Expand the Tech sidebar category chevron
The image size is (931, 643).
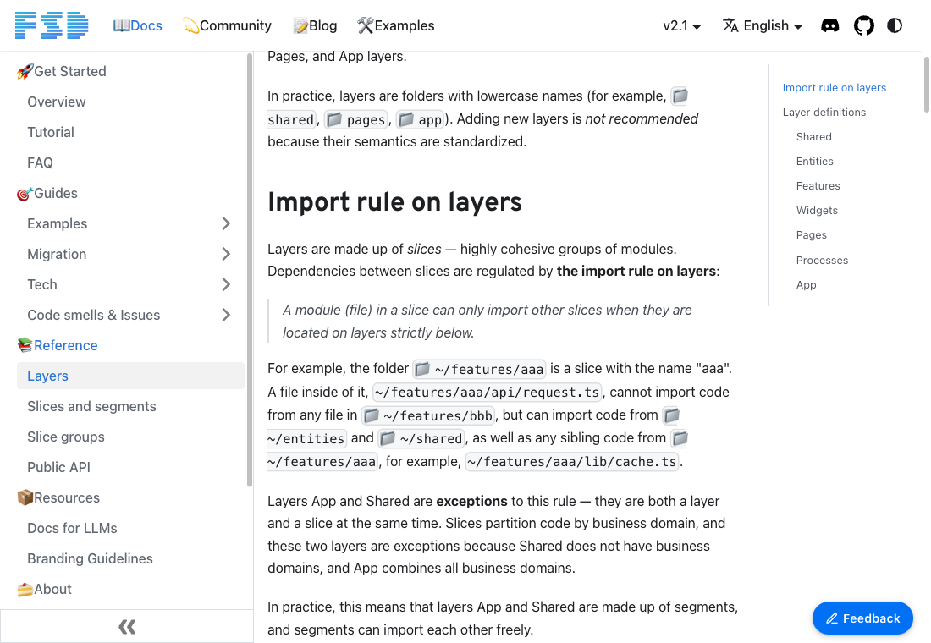226,284
